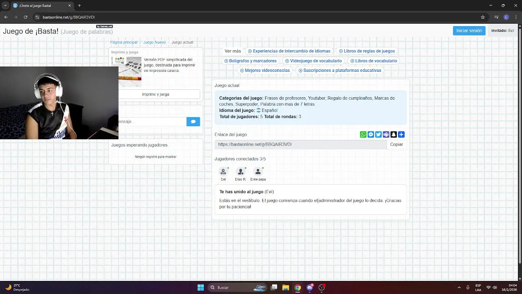Viewport: 522px width, 294px height.
Task: Go to Página principal breadcrumb
Action: coord(124,42)
